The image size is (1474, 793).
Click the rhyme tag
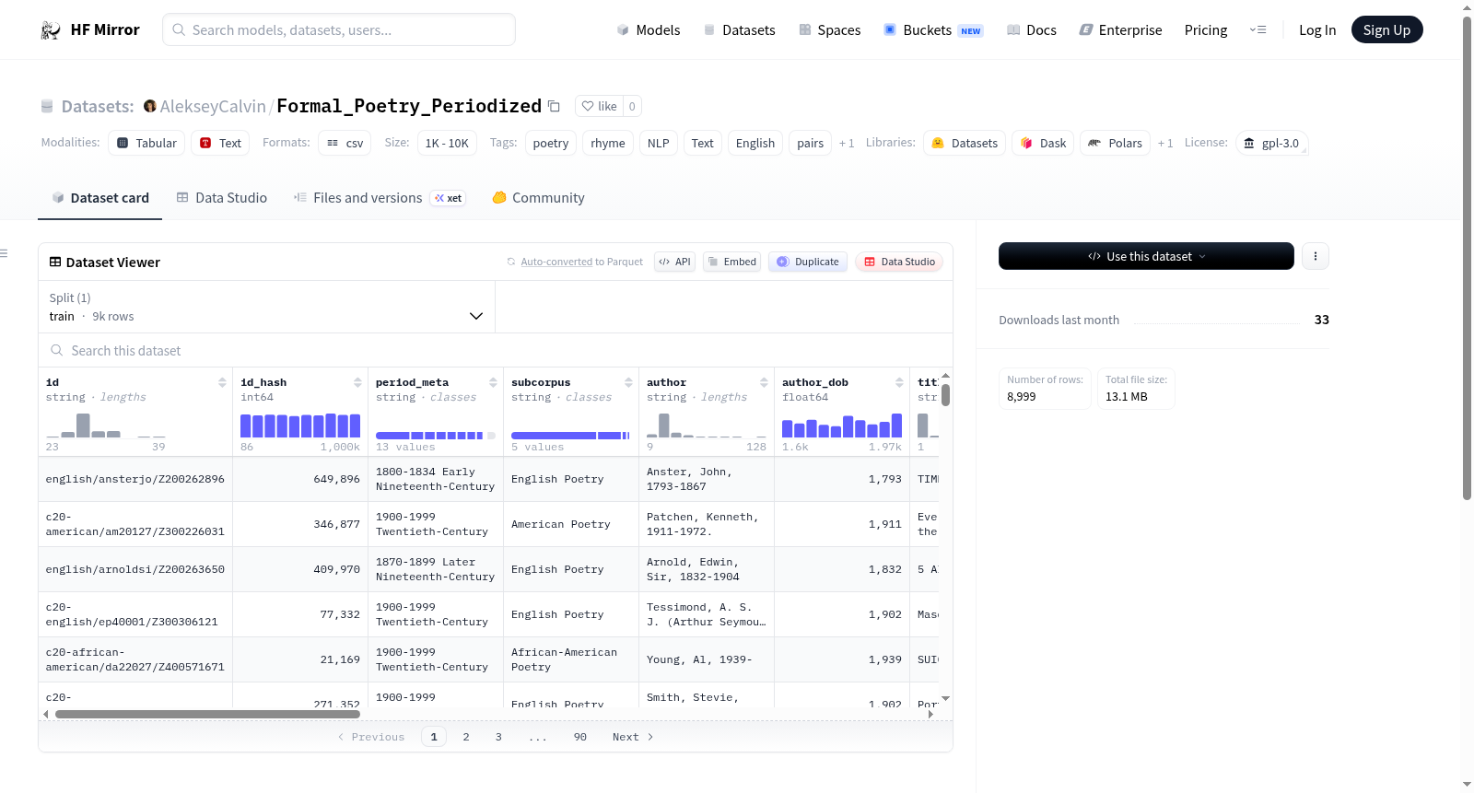tap(608, 143)
